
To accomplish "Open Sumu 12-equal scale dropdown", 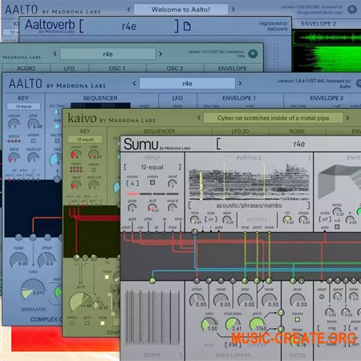I will 152,168.
